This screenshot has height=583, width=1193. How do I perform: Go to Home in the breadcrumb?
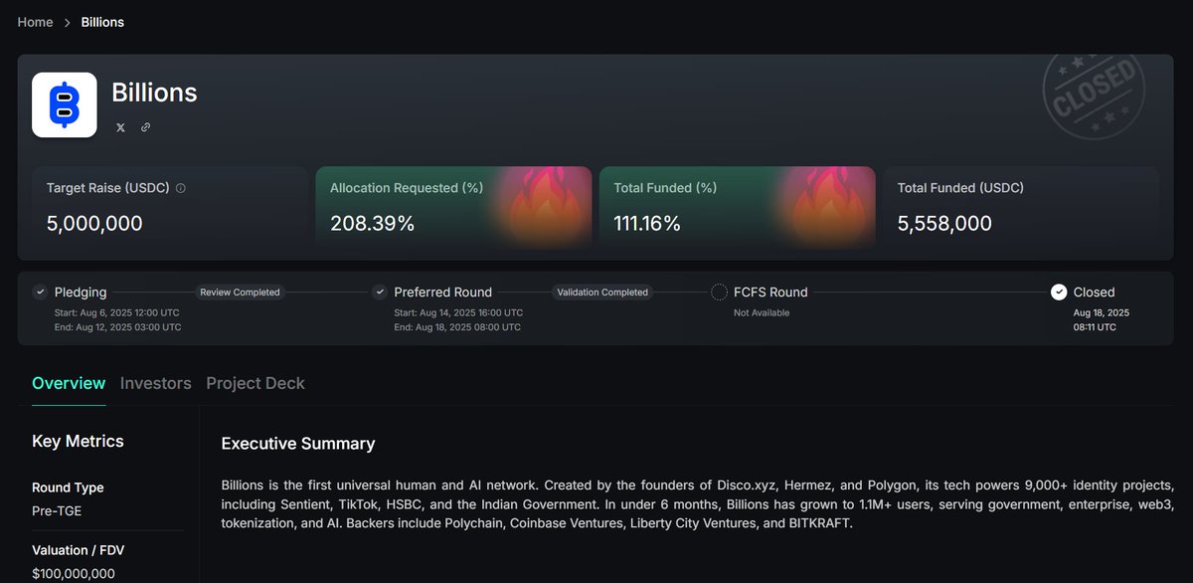(x=35, y=22)
